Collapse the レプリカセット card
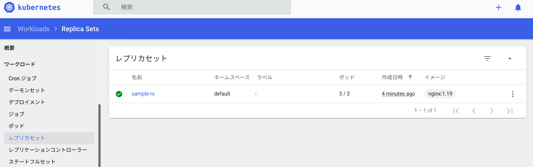The image size is (533, 167). tap(509, 58)
